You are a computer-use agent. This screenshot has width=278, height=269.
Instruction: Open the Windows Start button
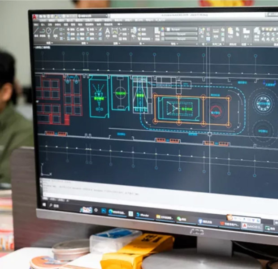pos(44,204)
